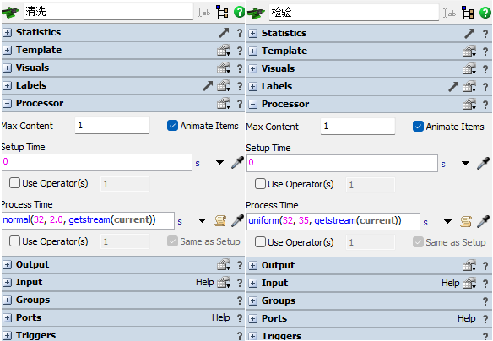Click the Statistics pin arrow in 清洗 panel

tap(224, 32)
